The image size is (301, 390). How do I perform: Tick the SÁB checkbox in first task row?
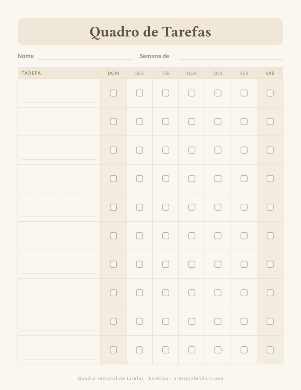(270, 93)
